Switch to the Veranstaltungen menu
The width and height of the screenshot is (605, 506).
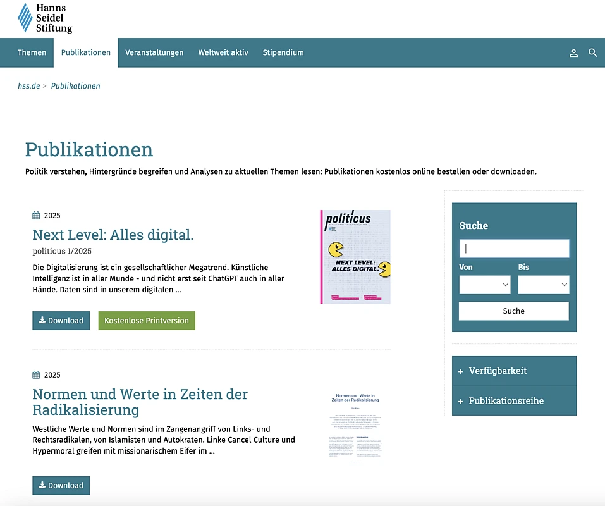(154, 52)
